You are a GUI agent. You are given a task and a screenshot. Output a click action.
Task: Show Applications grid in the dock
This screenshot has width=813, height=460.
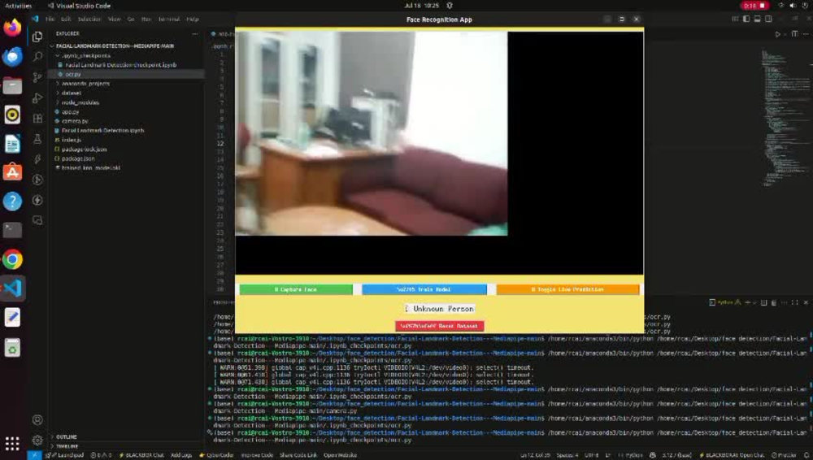click(12, 444)
